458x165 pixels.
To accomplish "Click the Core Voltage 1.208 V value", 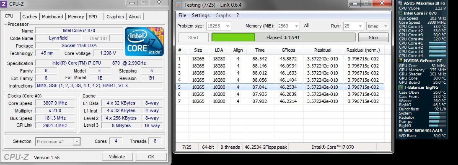I will tap(108, 53).
